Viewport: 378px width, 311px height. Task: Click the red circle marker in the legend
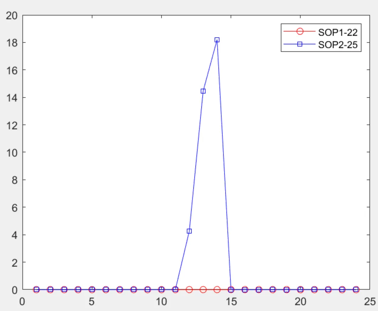300,31
